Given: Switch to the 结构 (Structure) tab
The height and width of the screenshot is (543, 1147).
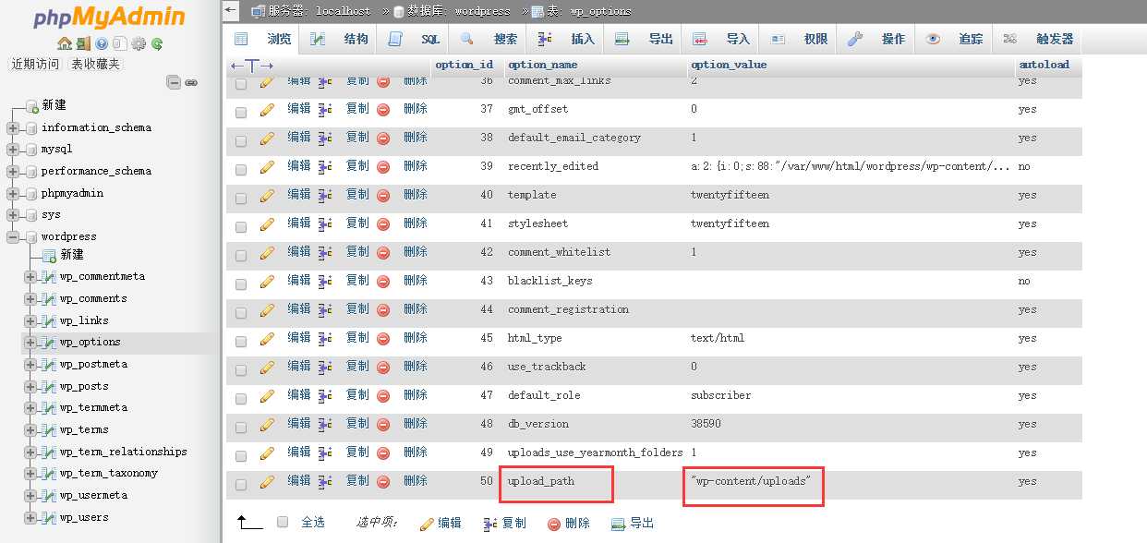Looking at the screenshot, I should click(x=339, y=39).
